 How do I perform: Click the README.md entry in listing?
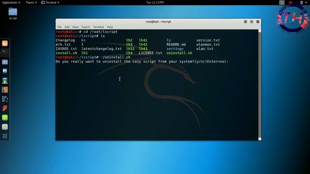(176, 44)
